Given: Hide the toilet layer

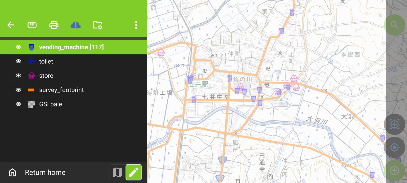Looking at the screenshot, I should tap(18, 61).
